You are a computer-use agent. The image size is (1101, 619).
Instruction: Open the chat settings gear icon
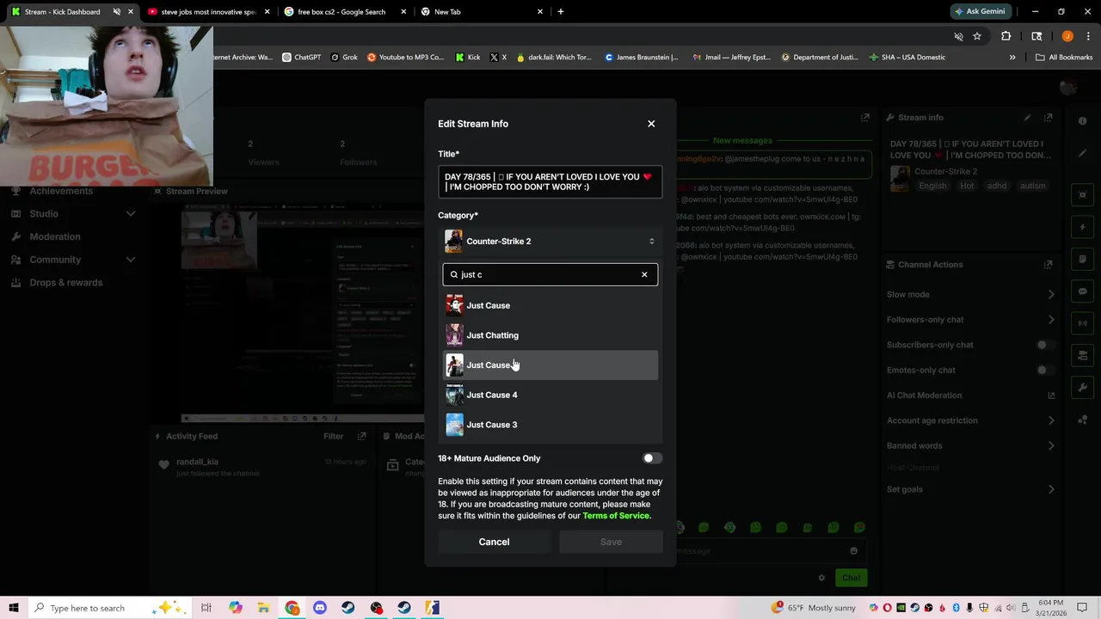821,578
